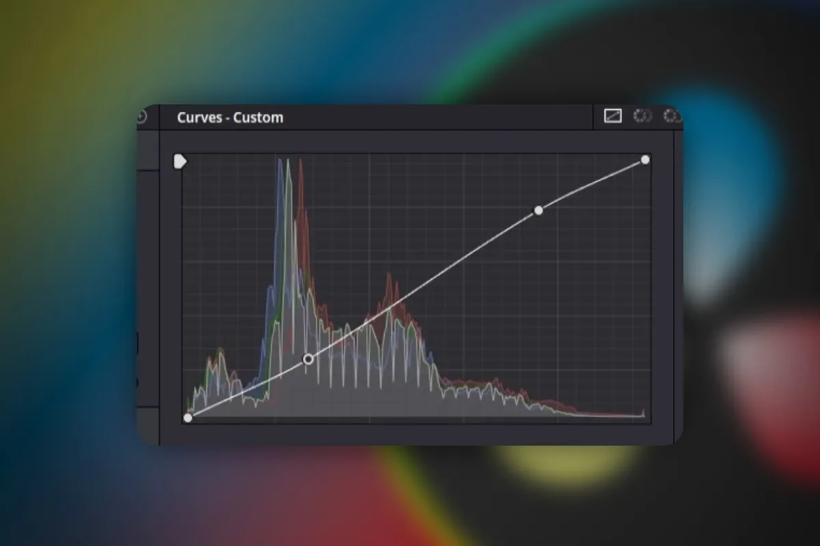This screenshot has height=546, width=820.
Task: Select the black point at curve bottom-left
Action: click(188, 418)
